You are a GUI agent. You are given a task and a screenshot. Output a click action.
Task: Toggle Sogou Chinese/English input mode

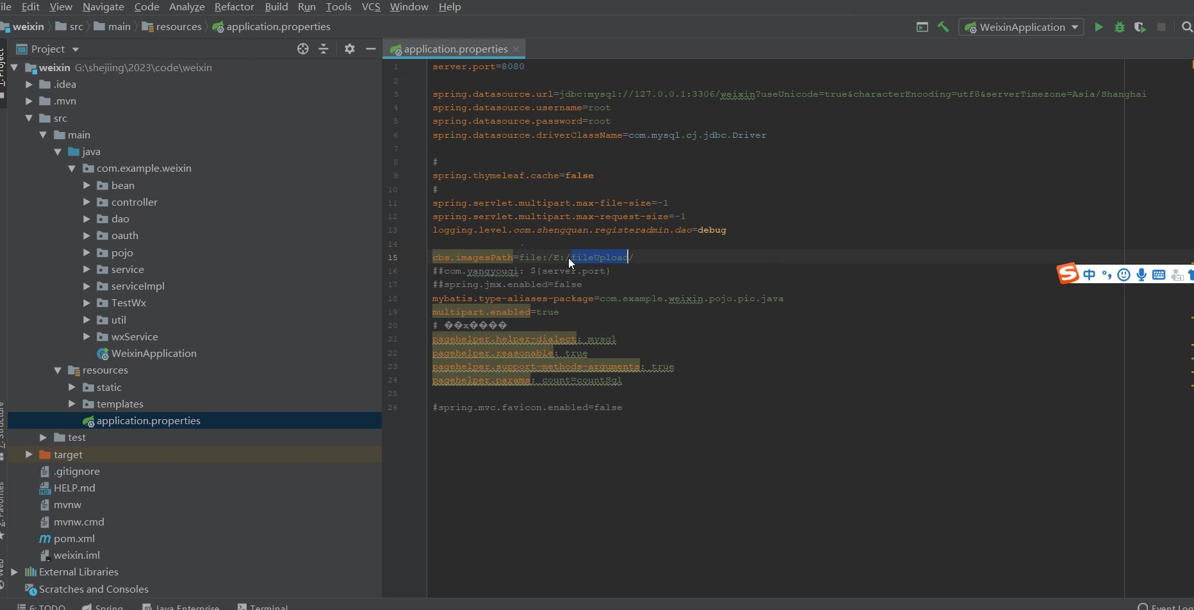pos(1089,275)
